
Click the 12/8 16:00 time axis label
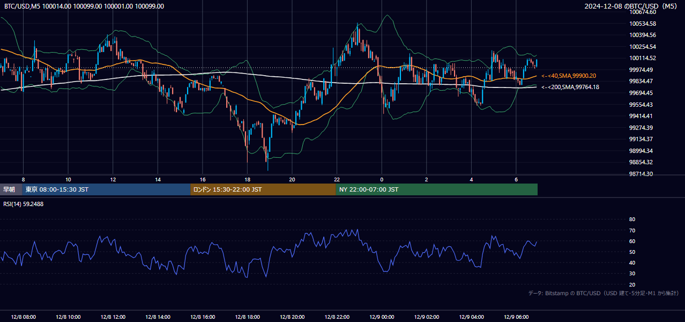[203, 317]
